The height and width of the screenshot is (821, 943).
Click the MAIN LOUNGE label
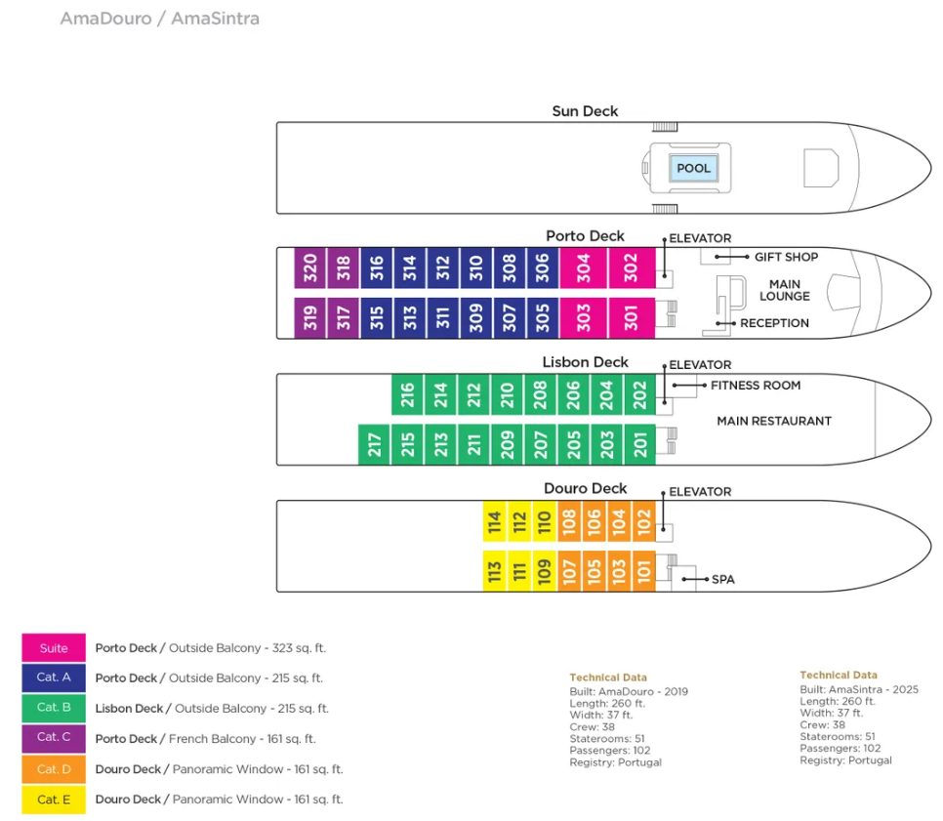[784, 290]
